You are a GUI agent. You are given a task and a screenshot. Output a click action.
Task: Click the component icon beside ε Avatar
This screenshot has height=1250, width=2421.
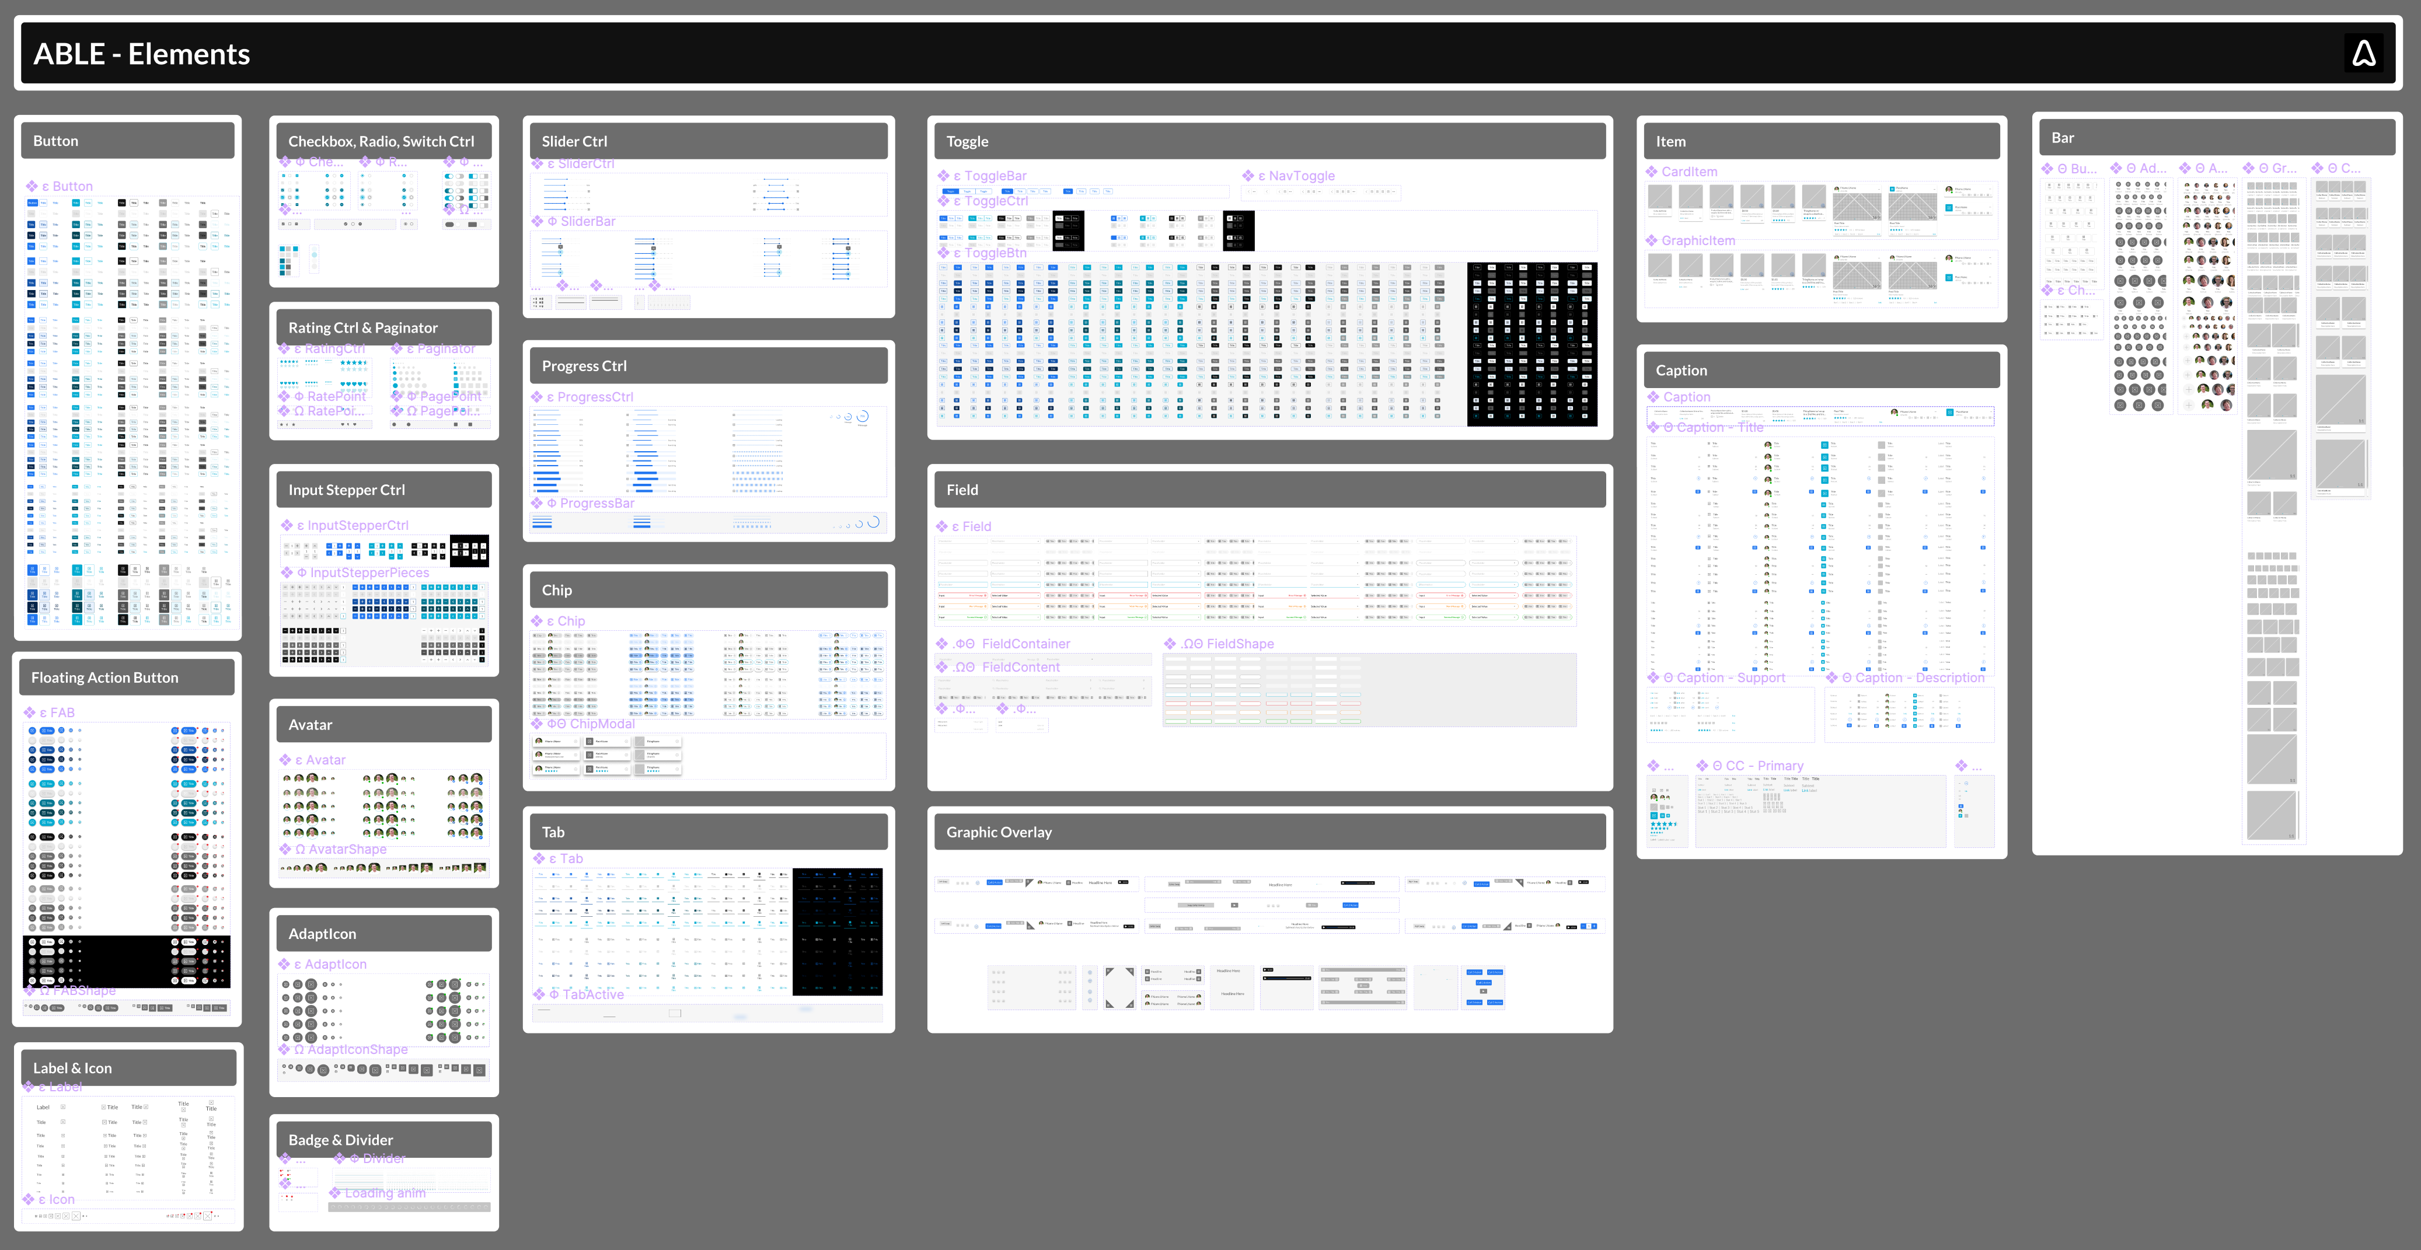point(285,759)
